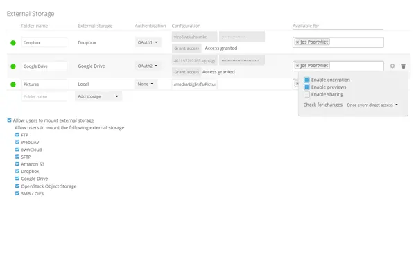Click the empty Folder name input field

44,97
